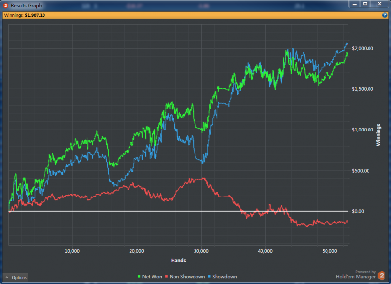The width and height of the screenshot is (391, 284).
Task: Click the 30,000 hands x-axis label
Action: [x=201, y=251]
